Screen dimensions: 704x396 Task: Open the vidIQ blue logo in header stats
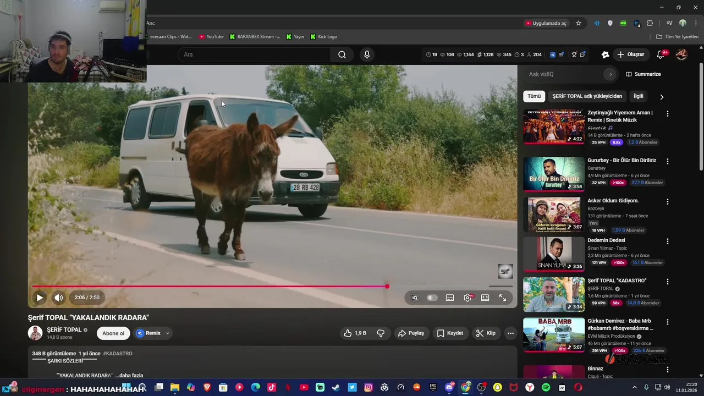click(553, 54)
